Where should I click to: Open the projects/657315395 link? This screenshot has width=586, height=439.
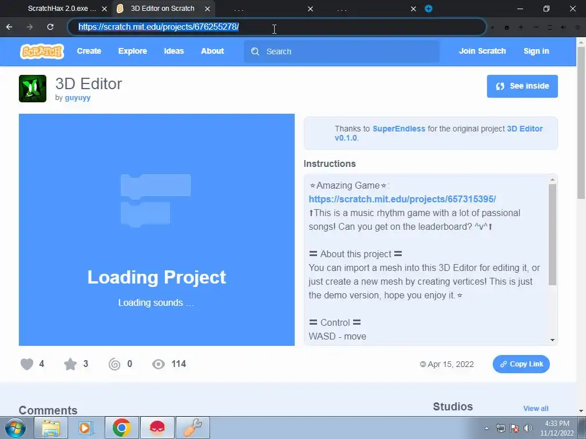402,199
